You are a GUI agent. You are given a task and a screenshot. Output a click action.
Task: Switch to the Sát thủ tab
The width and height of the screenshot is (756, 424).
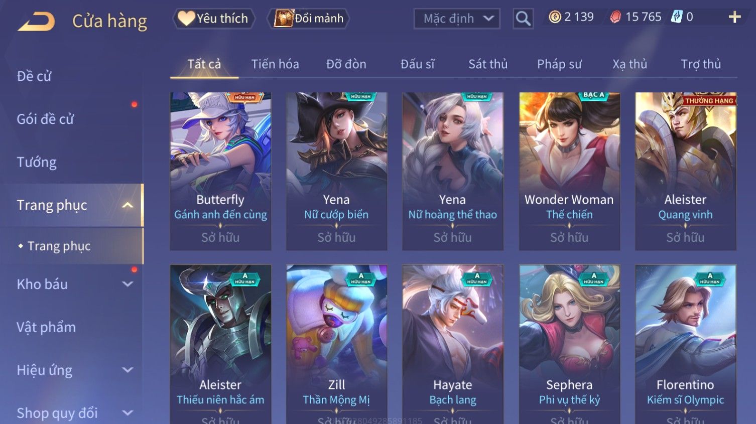488,64
